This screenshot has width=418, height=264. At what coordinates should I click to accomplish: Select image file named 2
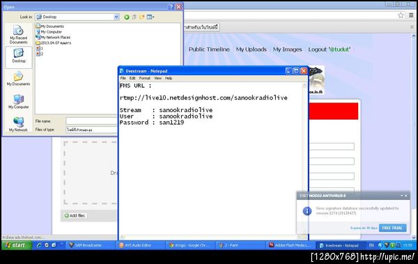[x=40, y=54]
